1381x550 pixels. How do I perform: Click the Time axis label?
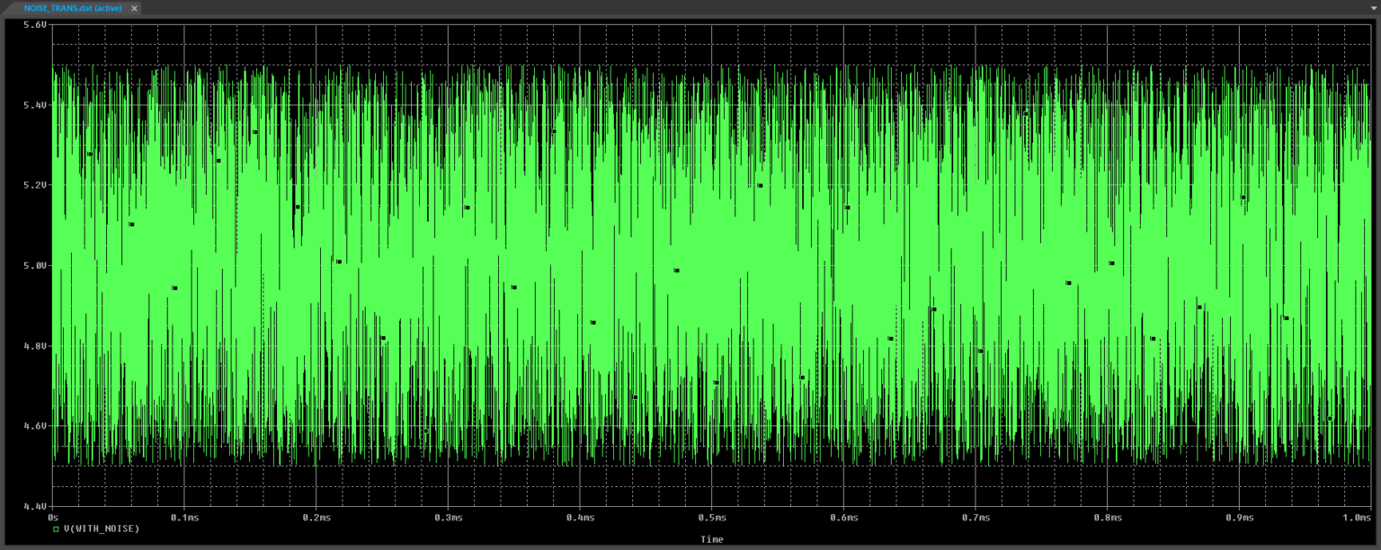(x=711, y=539)
